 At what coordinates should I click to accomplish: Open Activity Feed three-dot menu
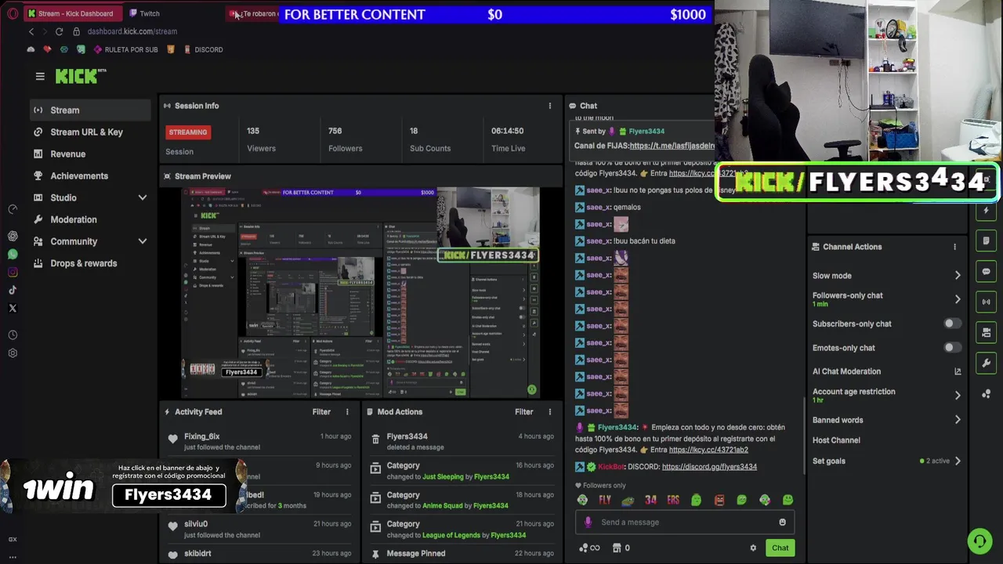347,411
